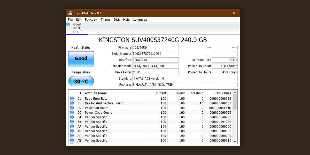Click the attribute list scrollbar thumb
The width and height of the screenshot is (310, 155).
click(235, 102)
